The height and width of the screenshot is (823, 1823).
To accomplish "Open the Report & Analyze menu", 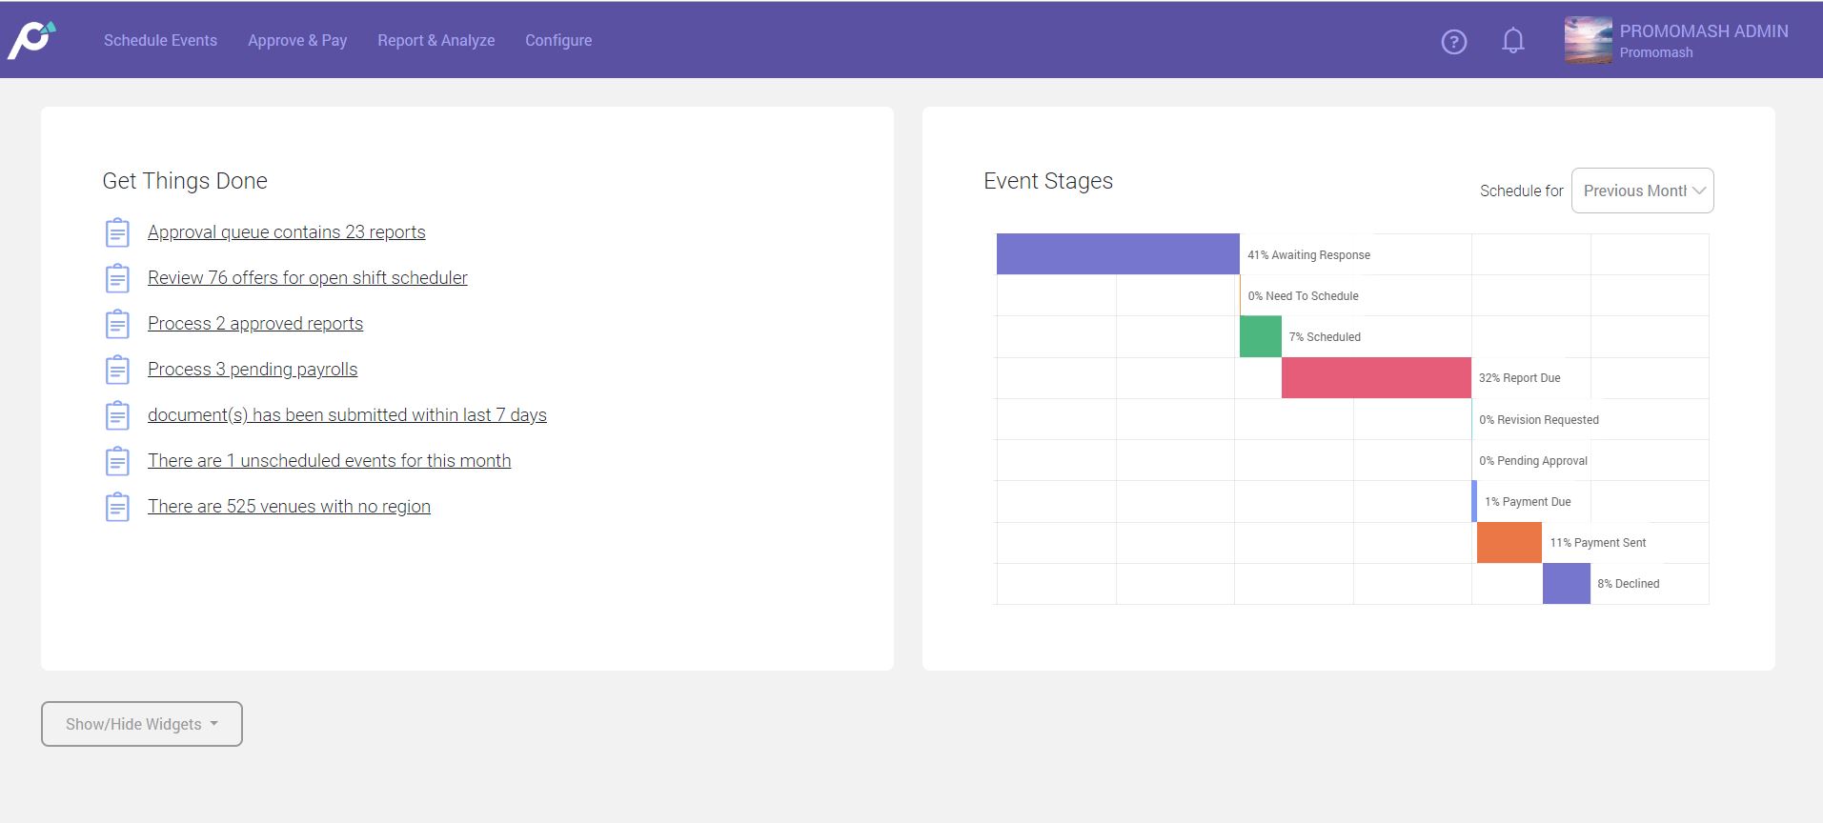I will pos(435,40).
